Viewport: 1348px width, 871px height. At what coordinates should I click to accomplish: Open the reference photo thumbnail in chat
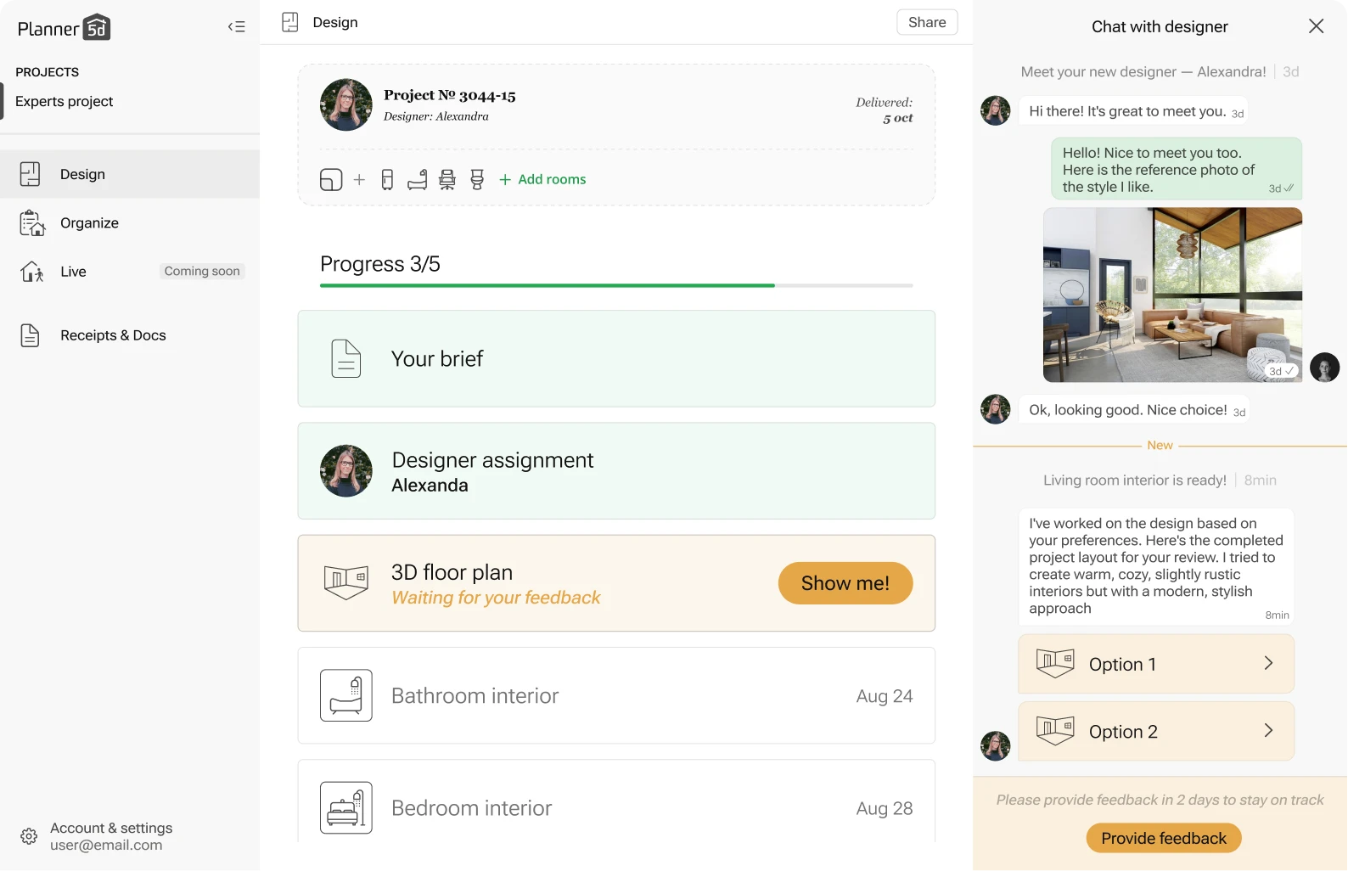pyautogui.click(x=1172, y=295)
